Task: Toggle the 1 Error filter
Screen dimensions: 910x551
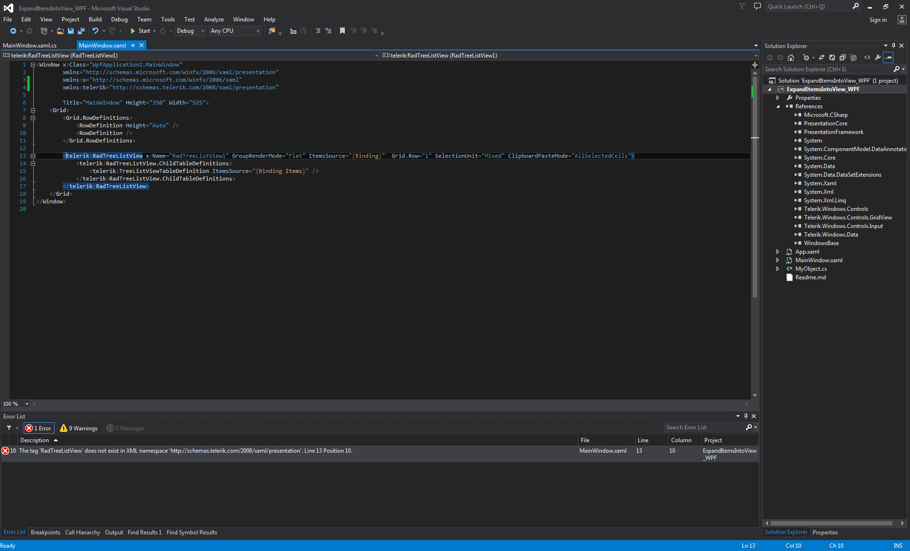Action: click(x=39, y=428)
